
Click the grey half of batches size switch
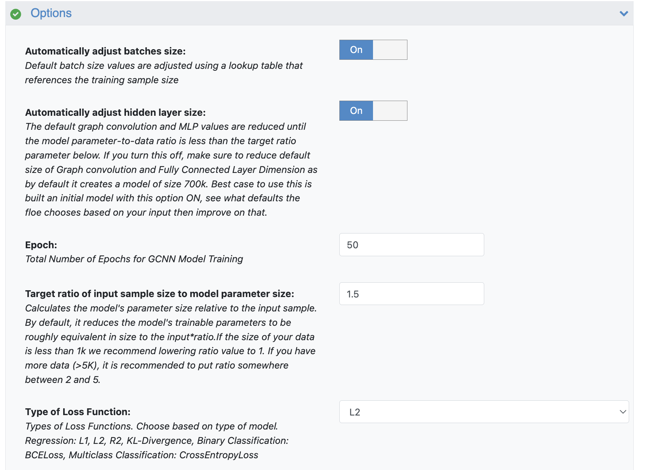point(390,50)
